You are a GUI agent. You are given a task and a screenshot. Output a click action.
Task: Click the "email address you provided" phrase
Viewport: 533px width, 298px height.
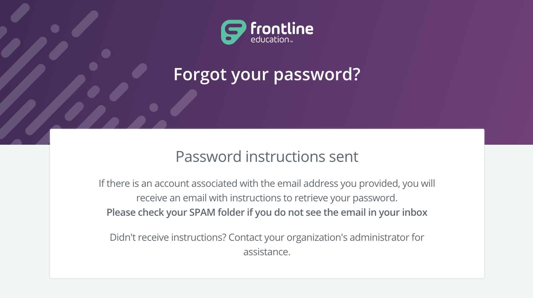(x=338, y=184)
